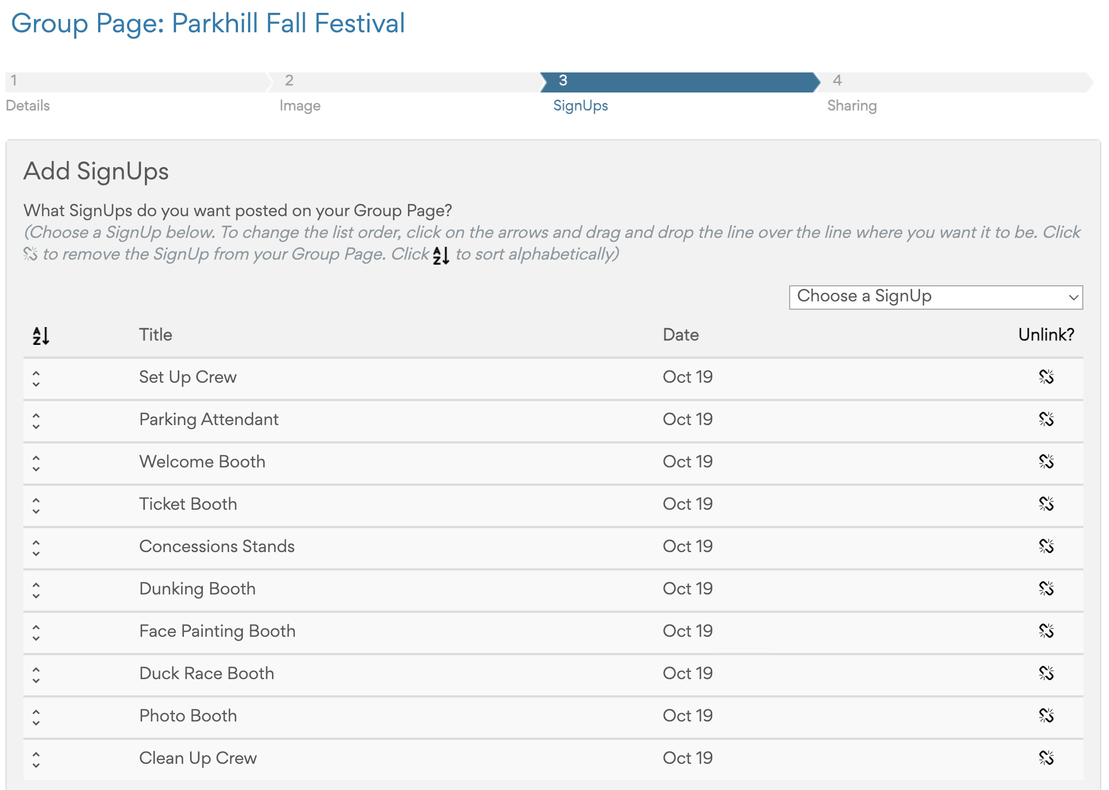
Task: Click the Title column header
Action: tap(155, 335)
